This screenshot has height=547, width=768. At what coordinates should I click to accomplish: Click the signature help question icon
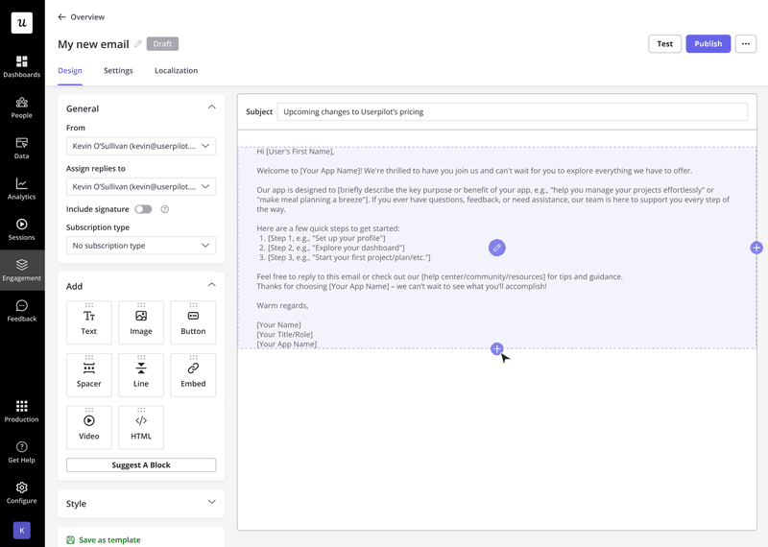165,209
